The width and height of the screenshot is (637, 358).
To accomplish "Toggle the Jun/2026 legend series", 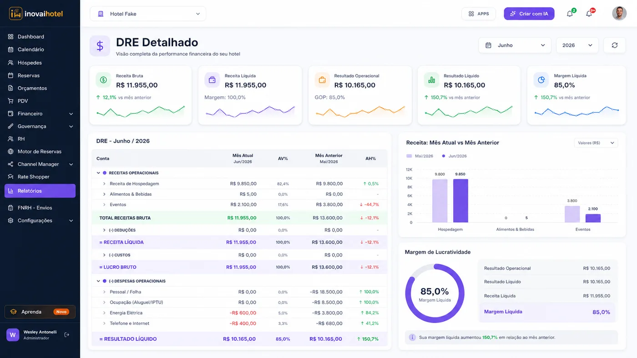I will (454, 156).
